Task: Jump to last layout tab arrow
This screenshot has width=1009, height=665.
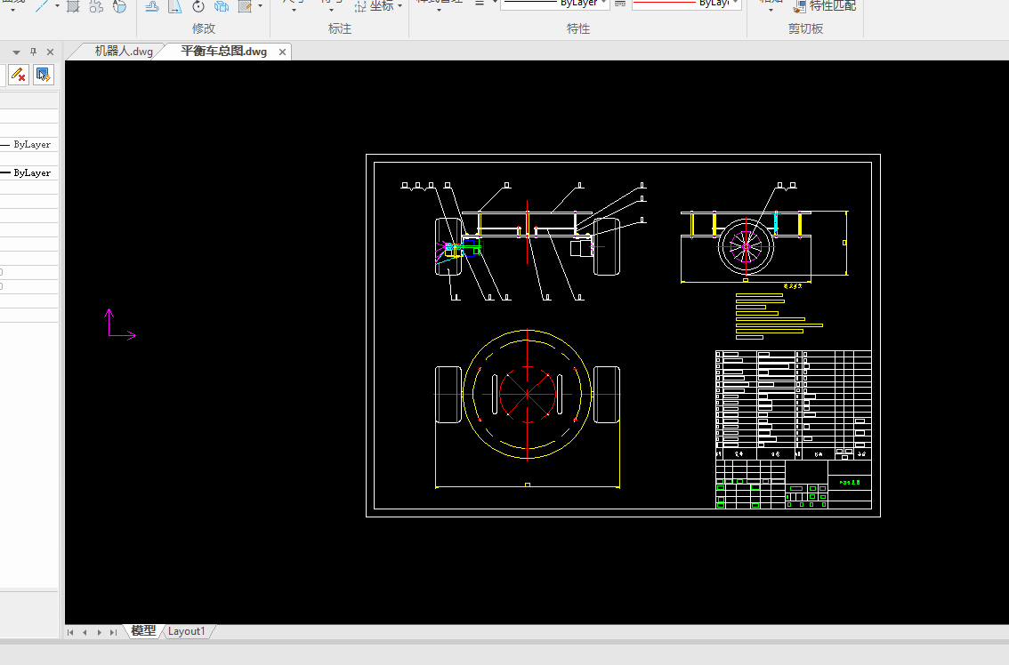Action: (x=113, y=632)
